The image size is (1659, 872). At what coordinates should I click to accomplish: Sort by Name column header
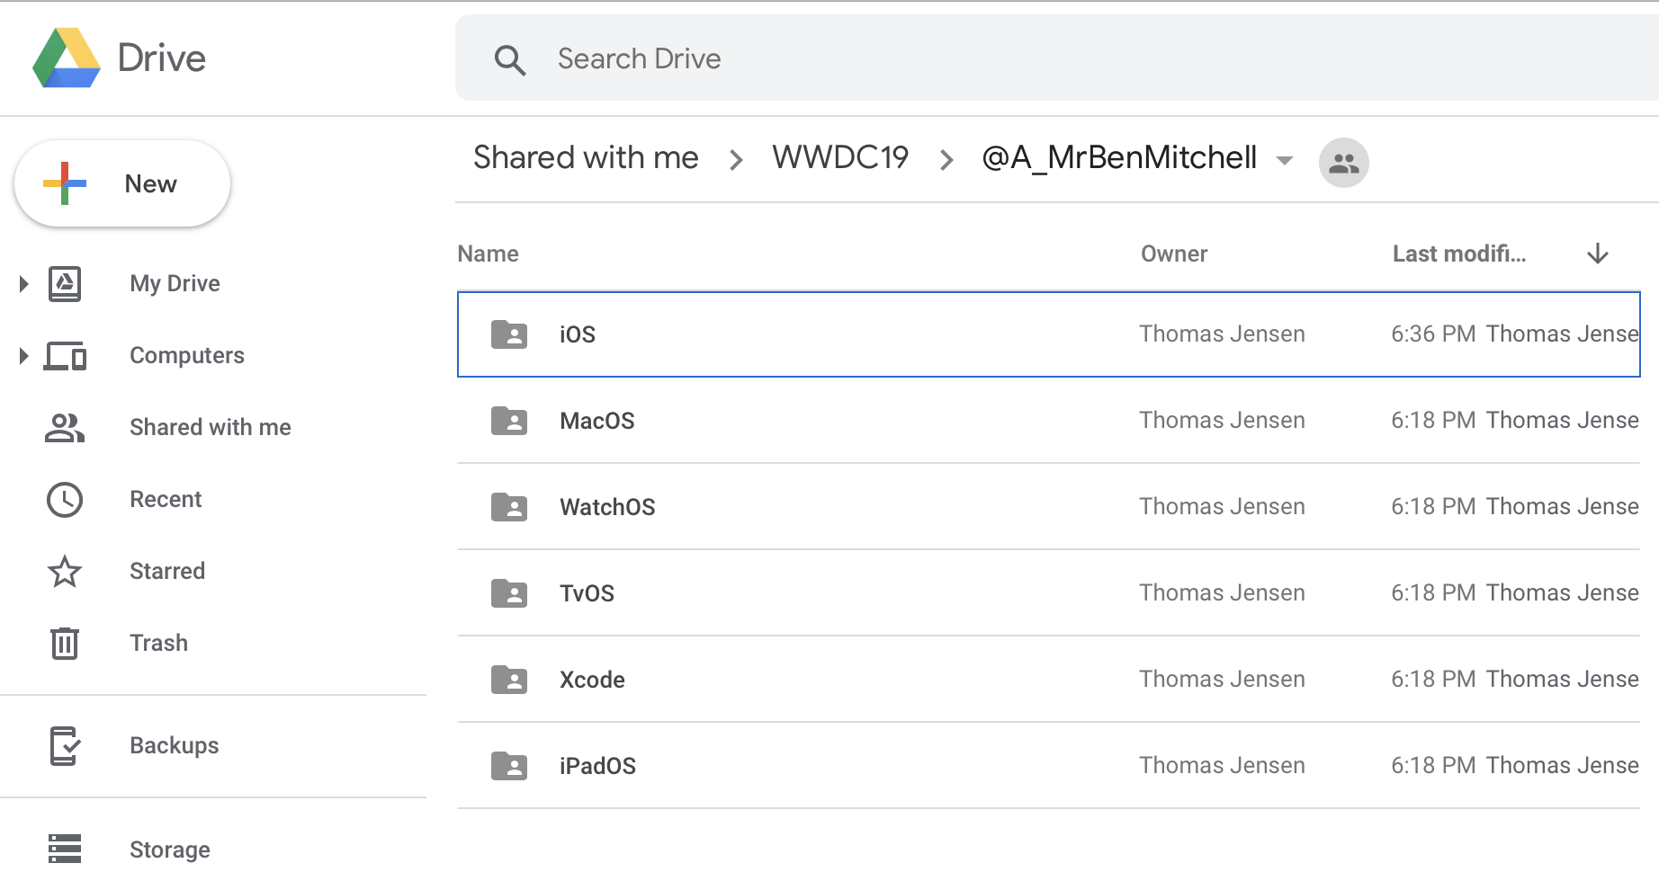[x=488, y=254]
